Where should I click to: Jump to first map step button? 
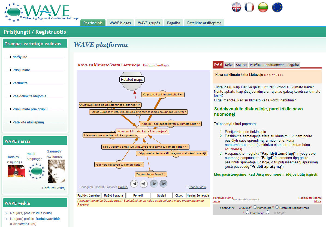[x=134, y=184]
